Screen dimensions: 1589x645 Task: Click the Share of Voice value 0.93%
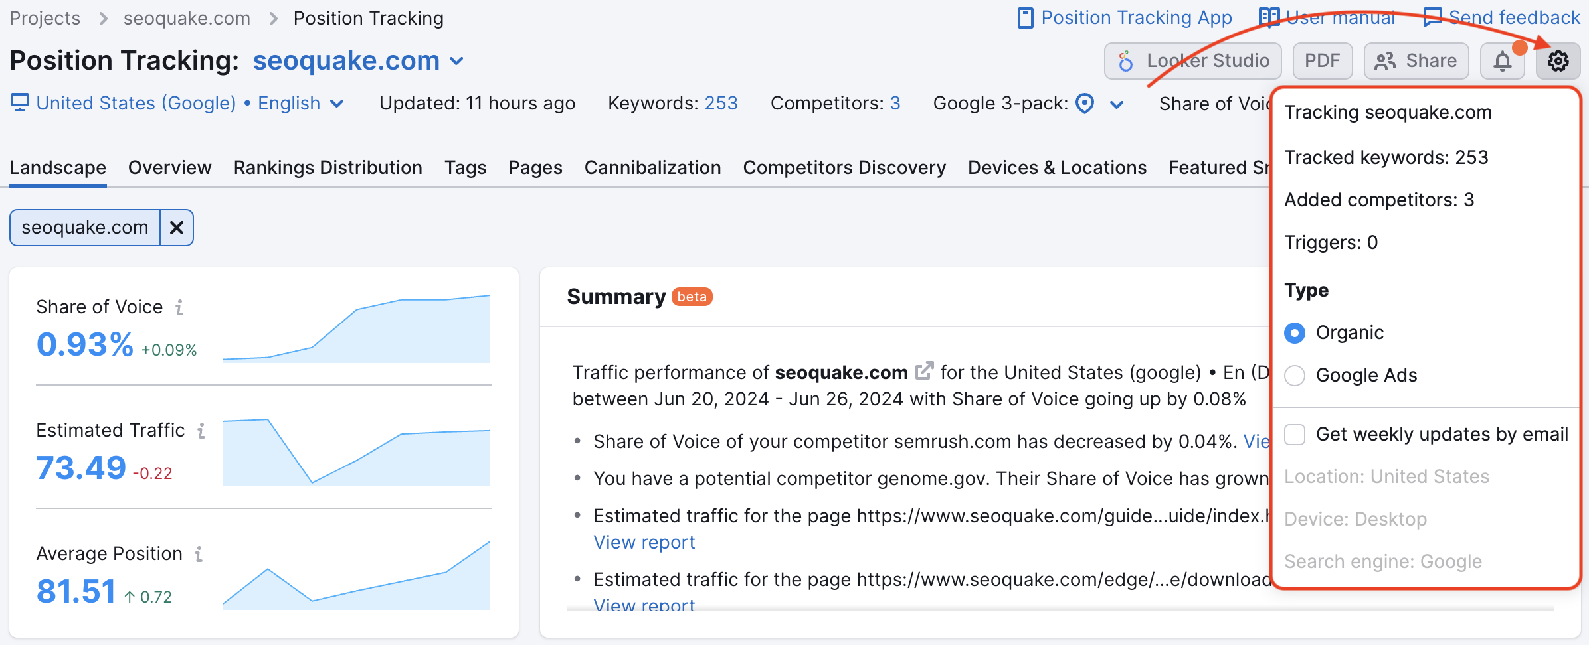(85, 344)
